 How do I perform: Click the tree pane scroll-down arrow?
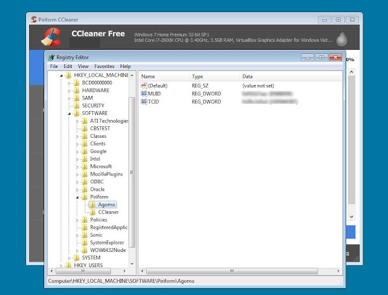tap(132, 264)
